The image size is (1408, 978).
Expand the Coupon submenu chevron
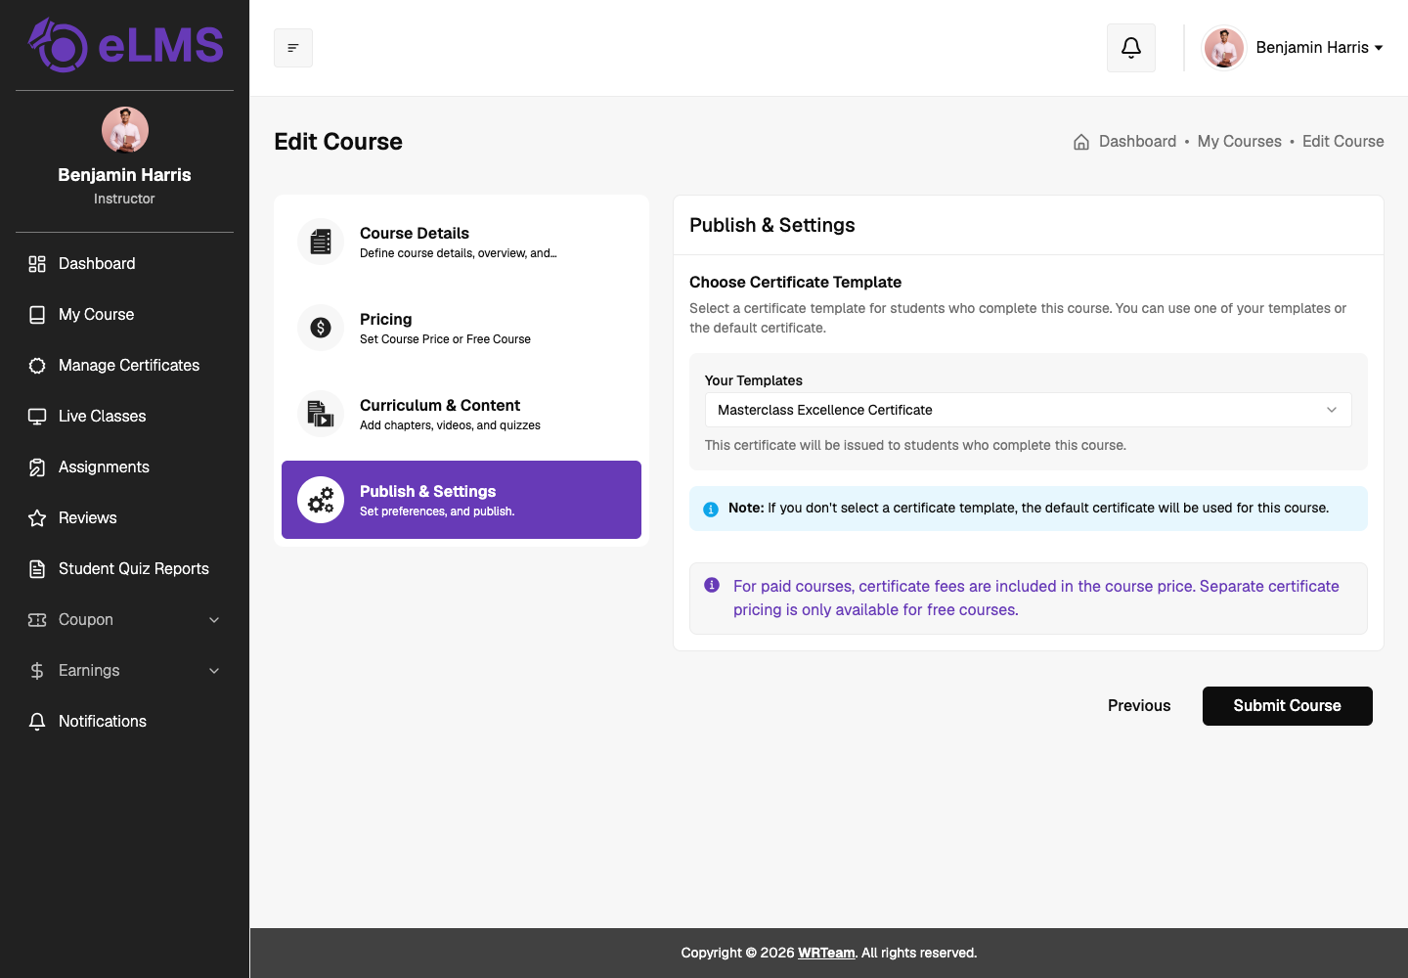[214, 620]
